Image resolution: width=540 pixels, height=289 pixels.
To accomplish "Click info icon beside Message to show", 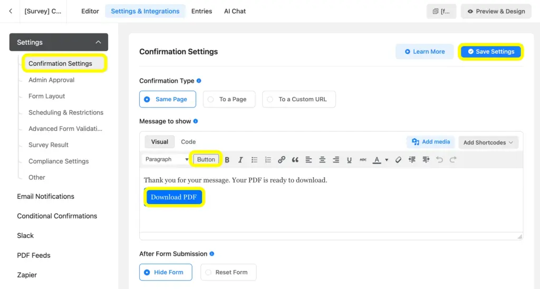I will [x=196, y=121].
